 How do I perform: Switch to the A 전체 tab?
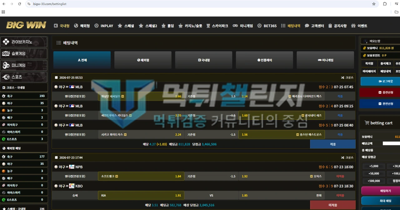[82, 60]
